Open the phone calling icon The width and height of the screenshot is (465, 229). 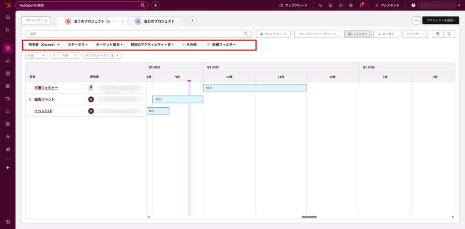[x=321, y=5]
